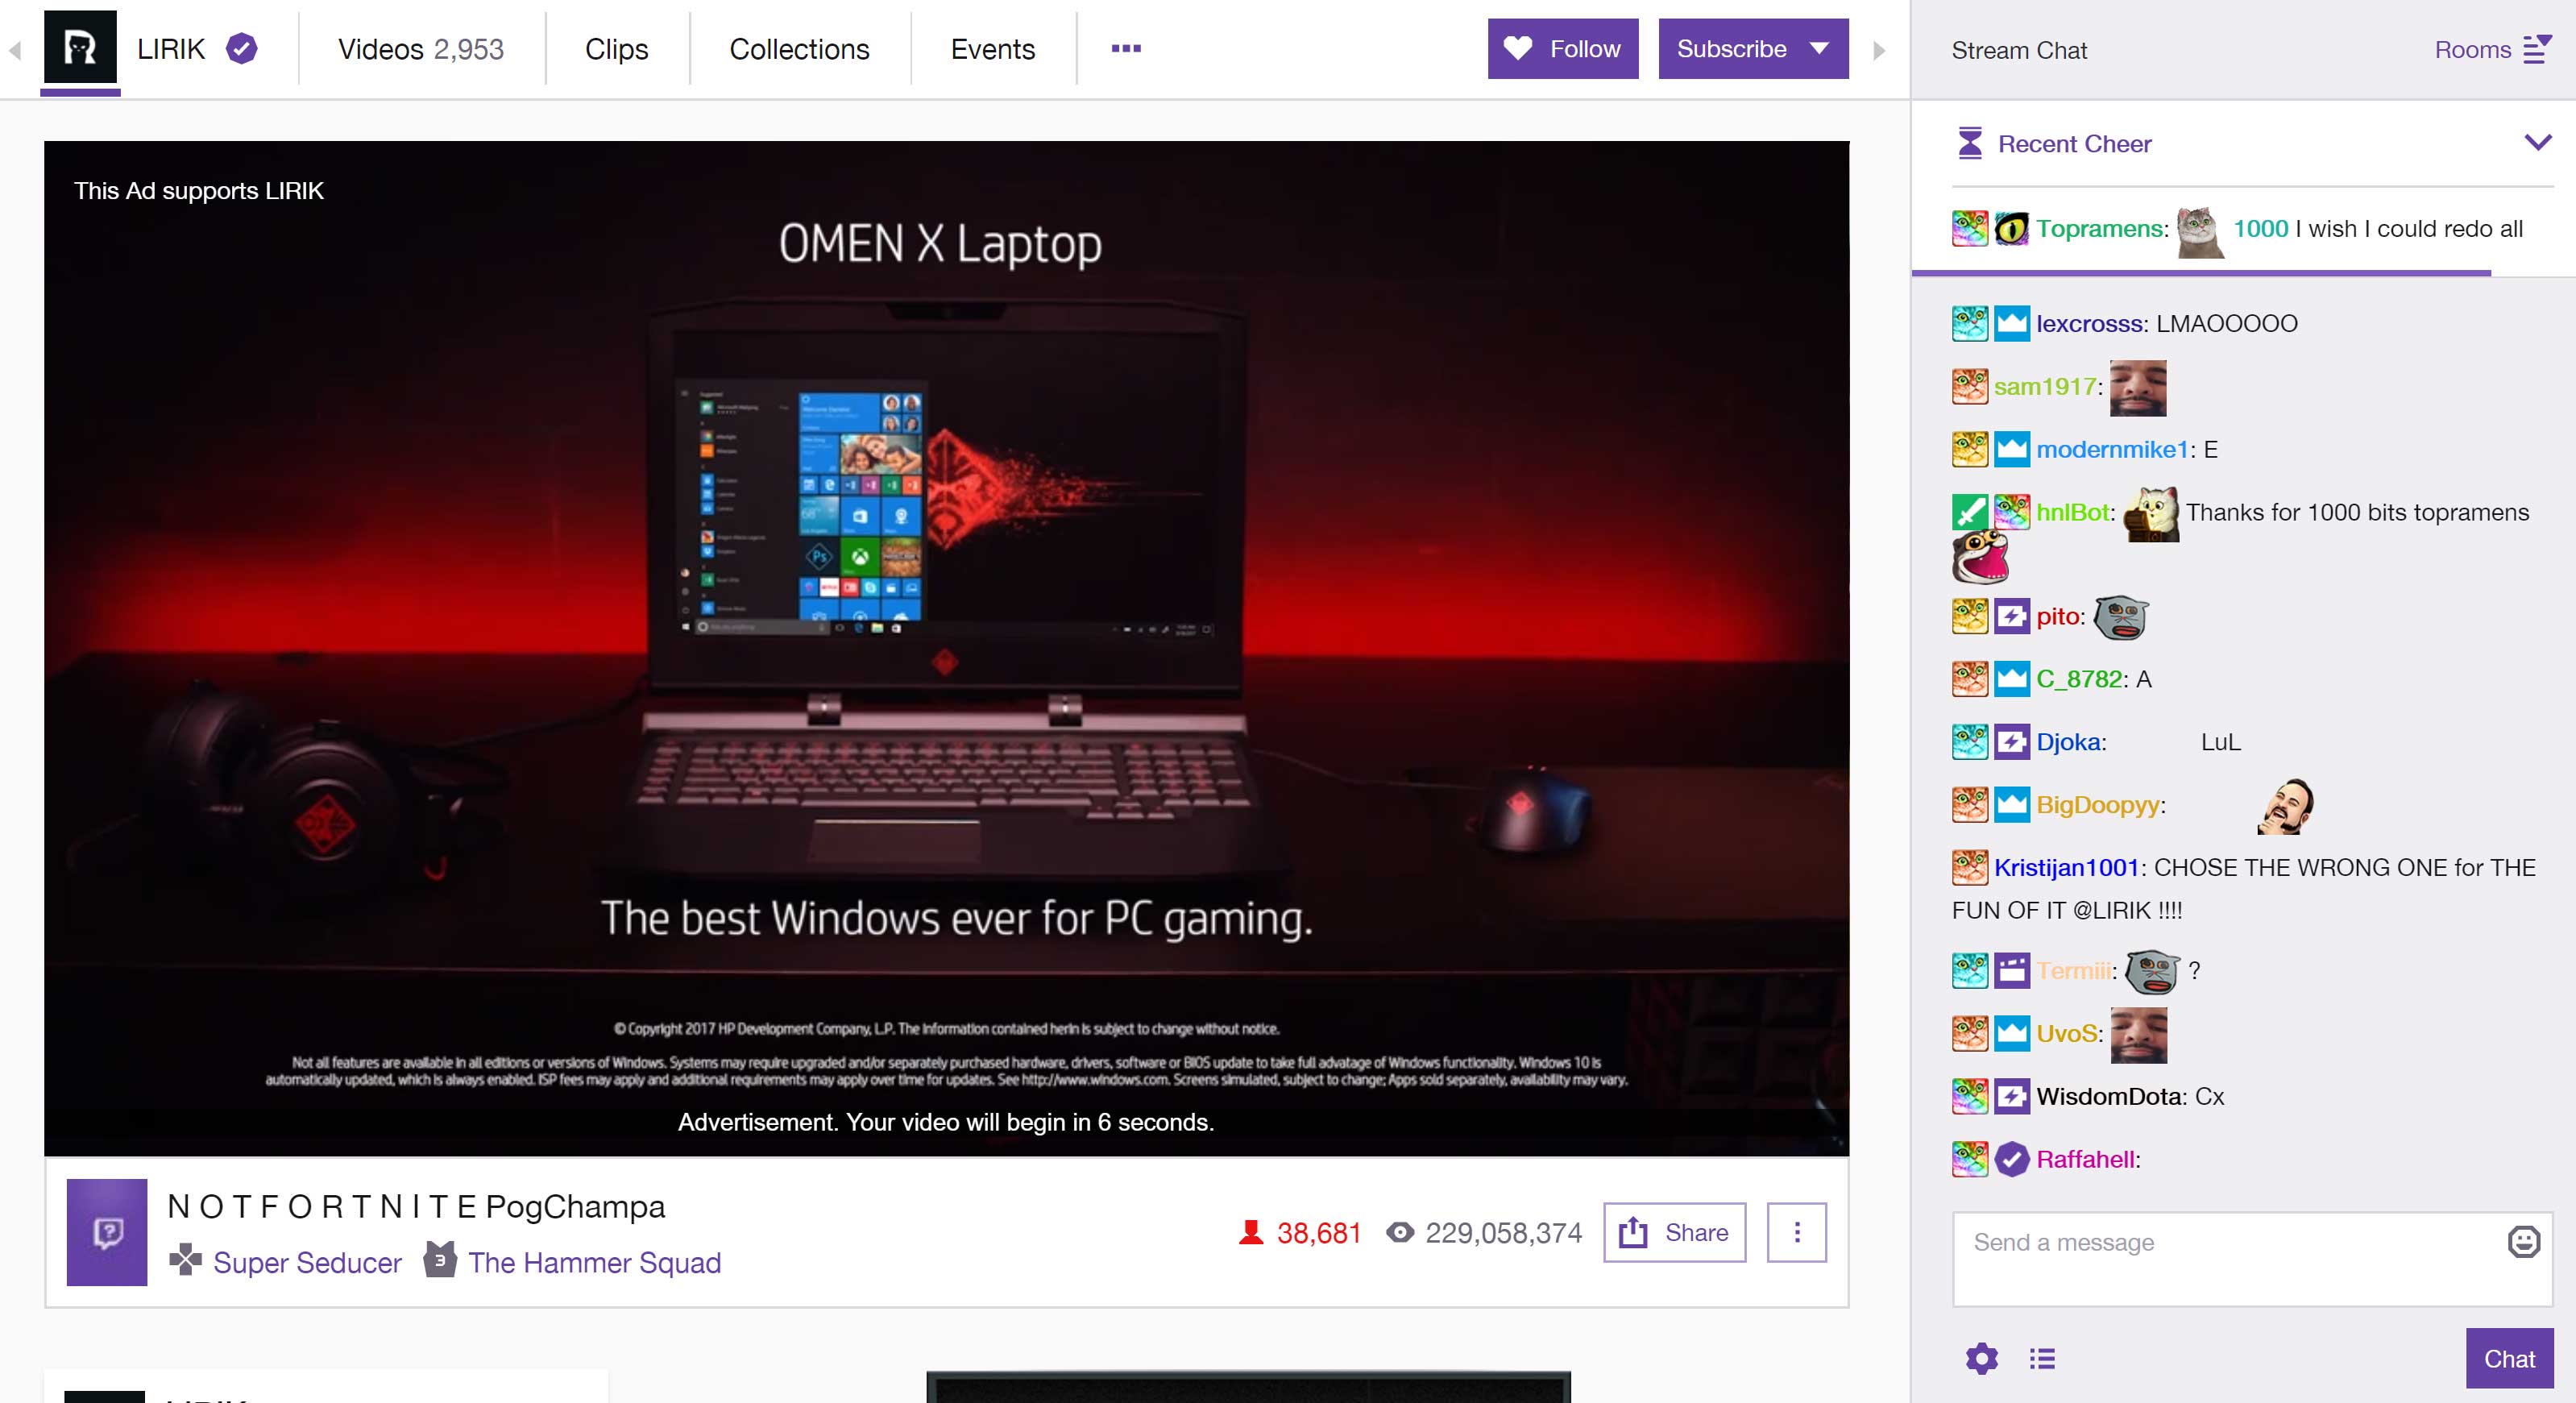Click The Hammer Squad tag link
This screenshot has width=2576, height=1403.
pyautogui.click(x=595, y=1261)
